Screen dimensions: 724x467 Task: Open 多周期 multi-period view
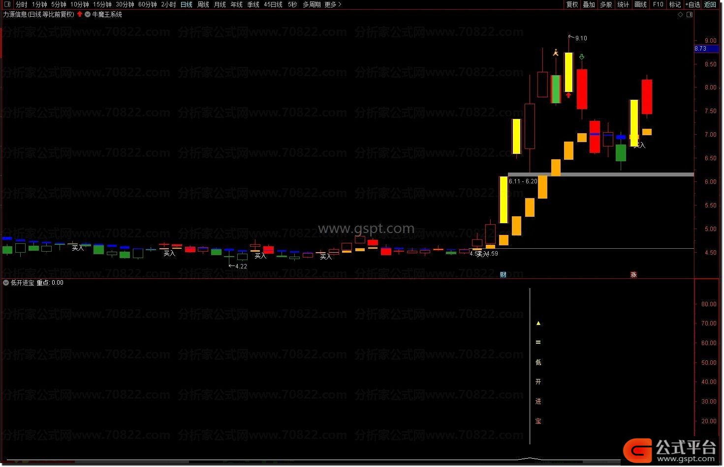(x=312, y=4)
